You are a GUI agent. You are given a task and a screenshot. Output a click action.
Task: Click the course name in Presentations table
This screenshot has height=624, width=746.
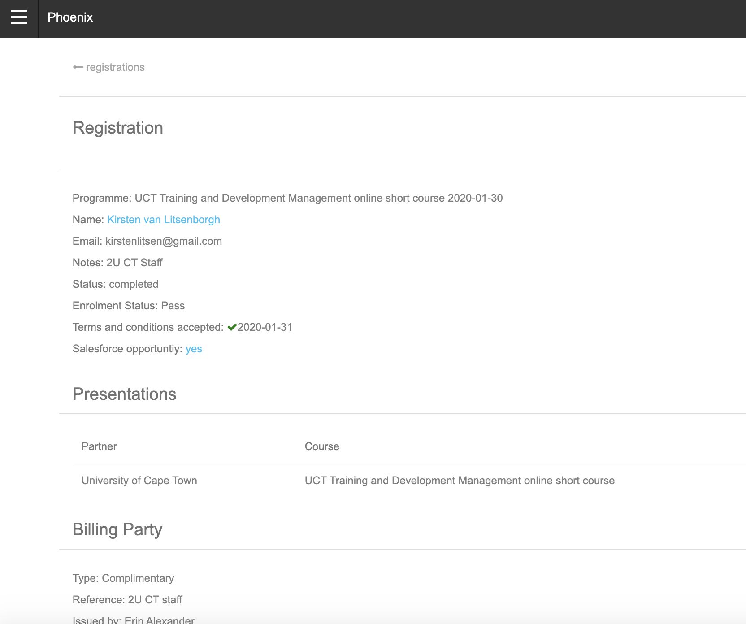tap(460, 481)
